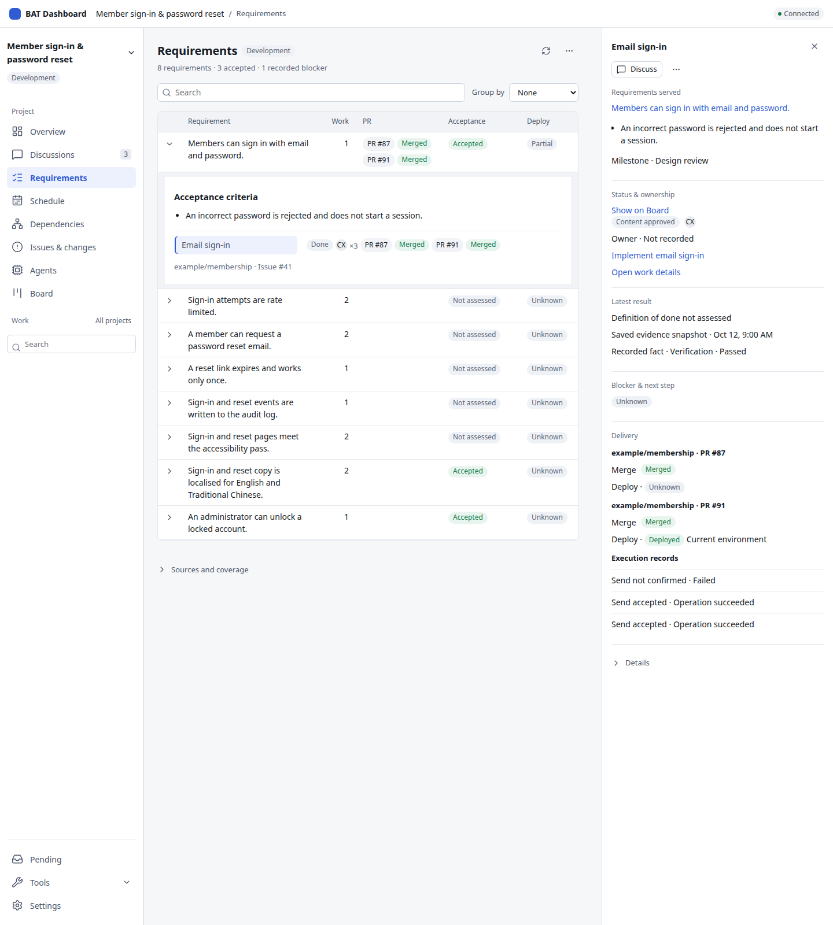Open the Requirements more options menu

click(569, 51)
